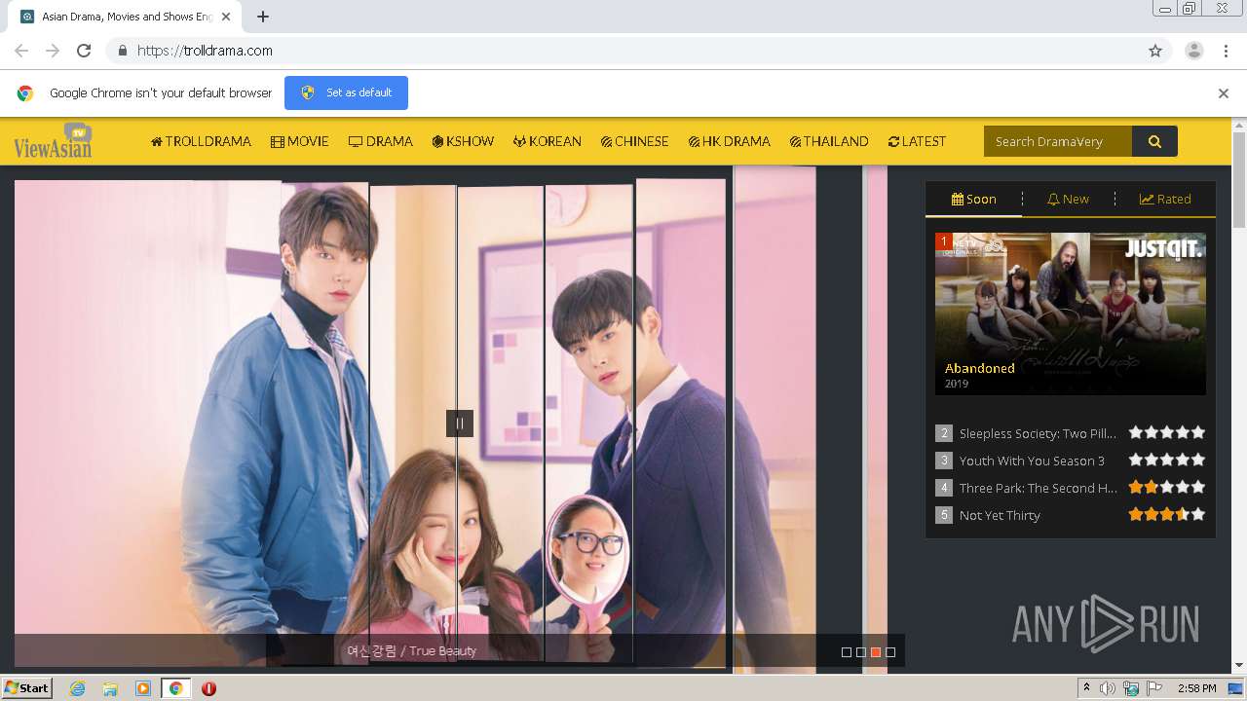The height and width of the screenshot is (701, 1247).
Task: Open the Chrome three-dot menu
Action: [x=1227, y=51]
